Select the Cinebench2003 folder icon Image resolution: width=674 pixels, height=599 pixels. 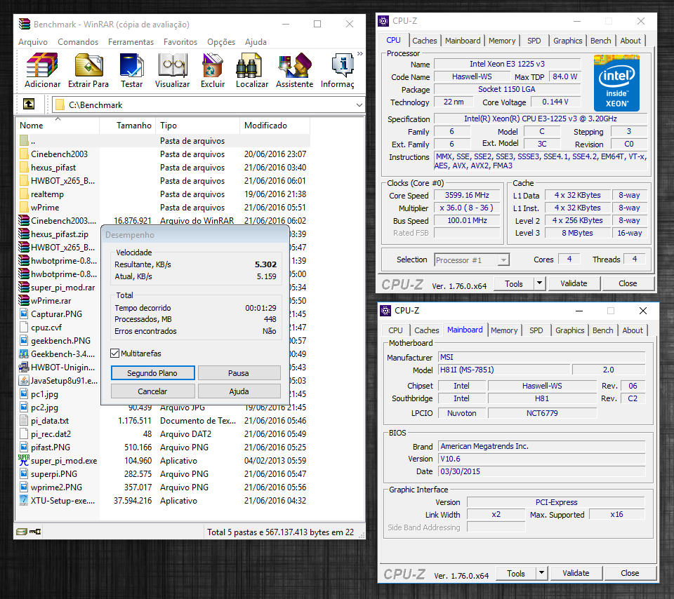(x=24, y=154)
